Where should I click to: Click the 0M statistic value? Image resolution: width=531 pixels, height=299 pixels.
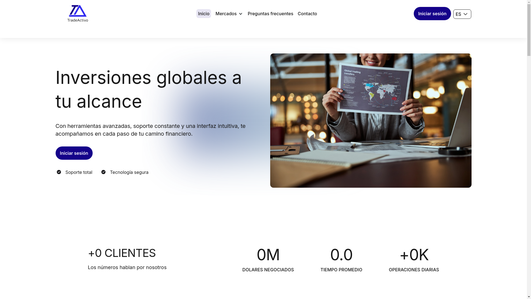[x=268, y=255]
